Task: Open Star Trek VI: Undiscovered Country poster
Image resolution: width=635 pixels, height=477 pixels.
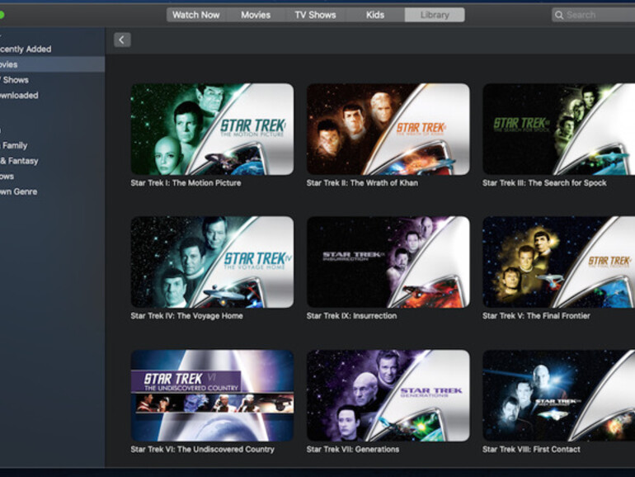Action: pos(212,395)
